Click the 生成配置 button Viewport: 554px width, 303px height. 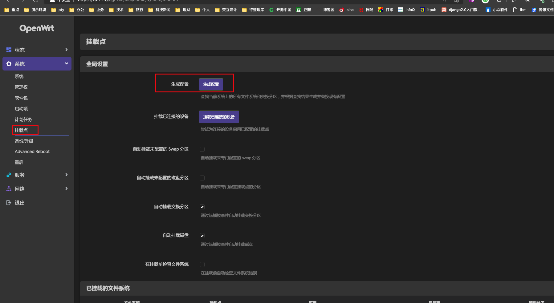click(211, 84)
